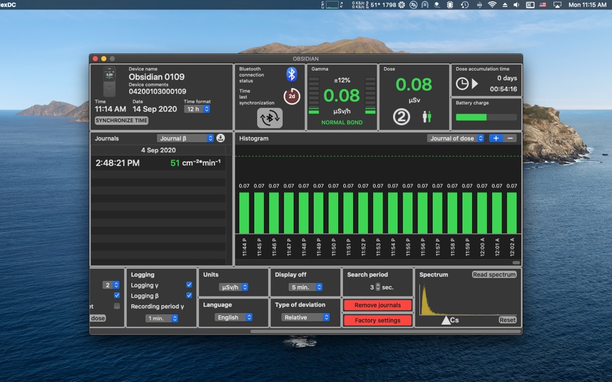This screenshot has width=612, height=382.
Task: Click the red Remove journals button
Action: pyautogui.click(x=377, y=305)
